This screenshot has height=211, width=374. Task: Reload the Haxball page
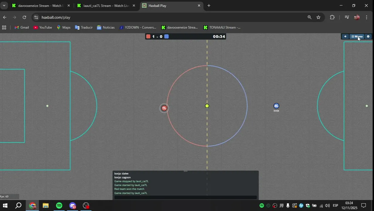point(24,17)
